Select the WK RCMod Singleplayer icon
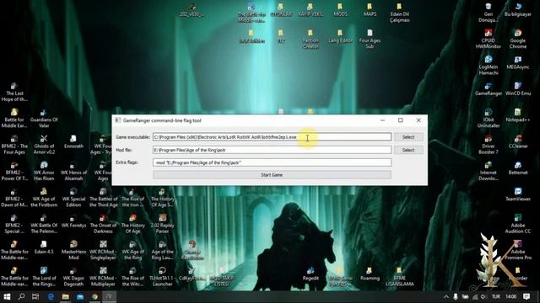Viewport: 540px width, 303px height. pos(103,250)
